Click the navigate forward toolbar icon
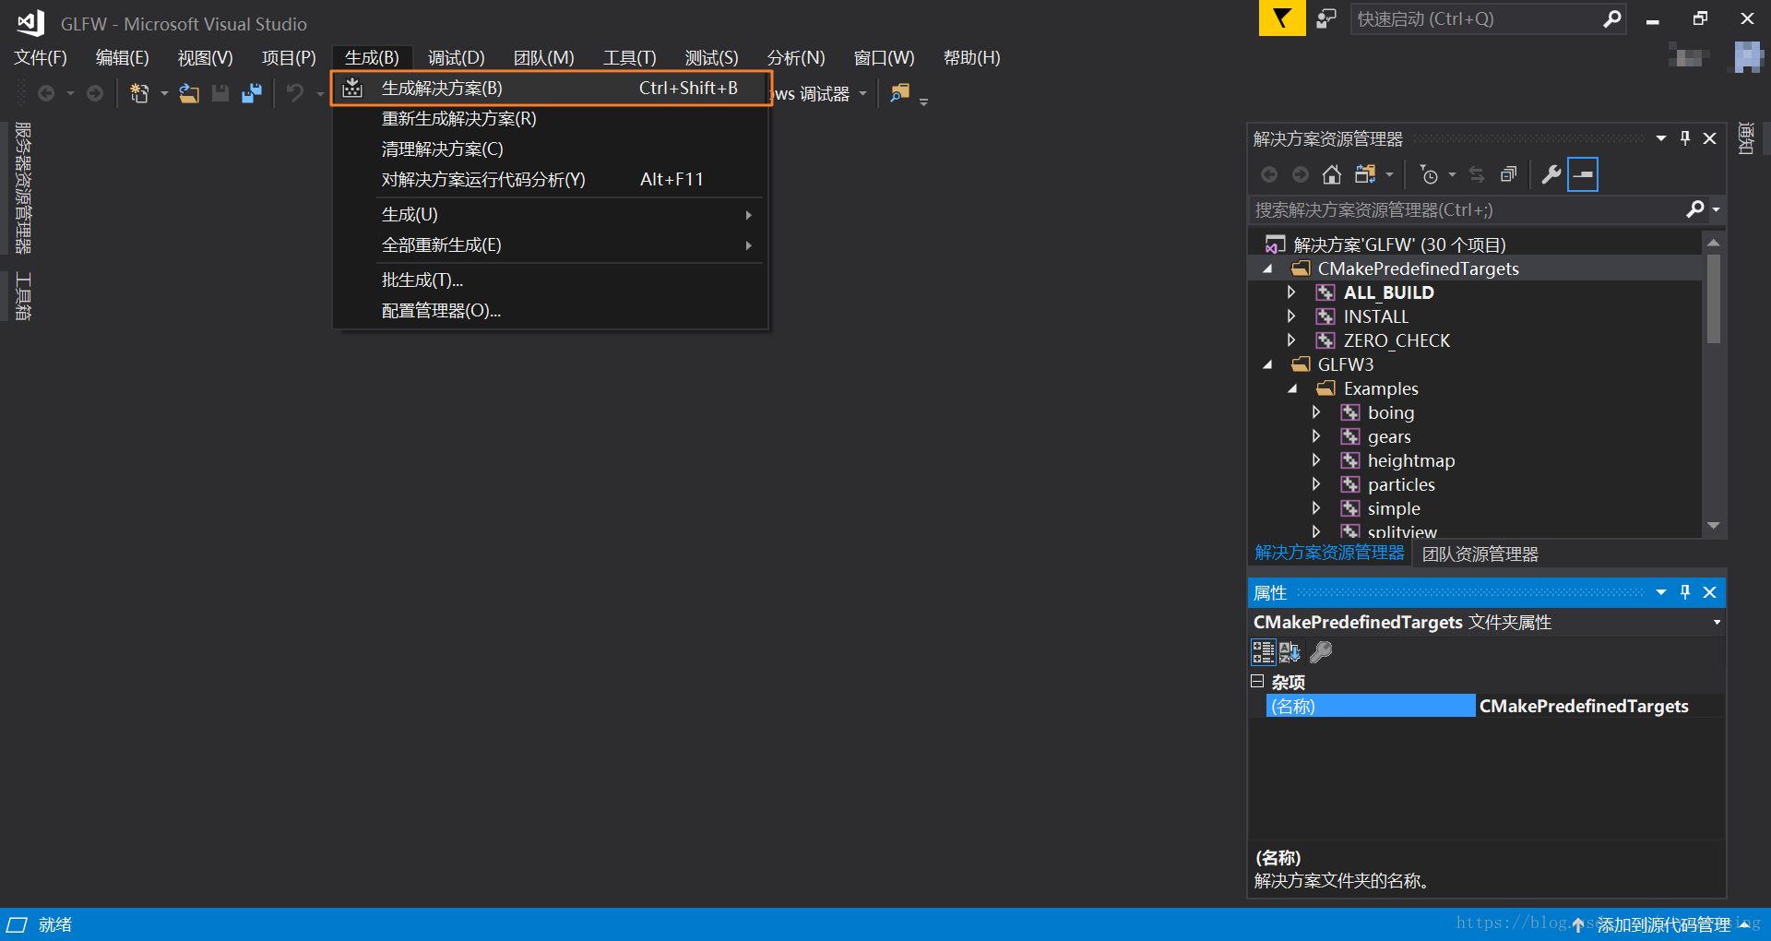 coord(95,93)
